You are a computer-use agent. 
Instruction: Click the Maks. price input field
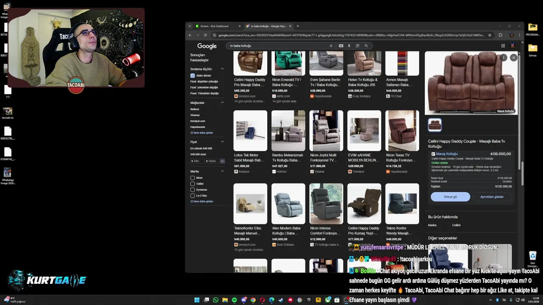pyautogui.click(x=212, y=161)
